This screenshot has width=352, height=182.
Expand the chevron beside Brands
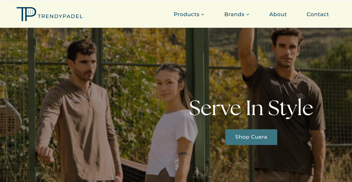pos(248,15)
